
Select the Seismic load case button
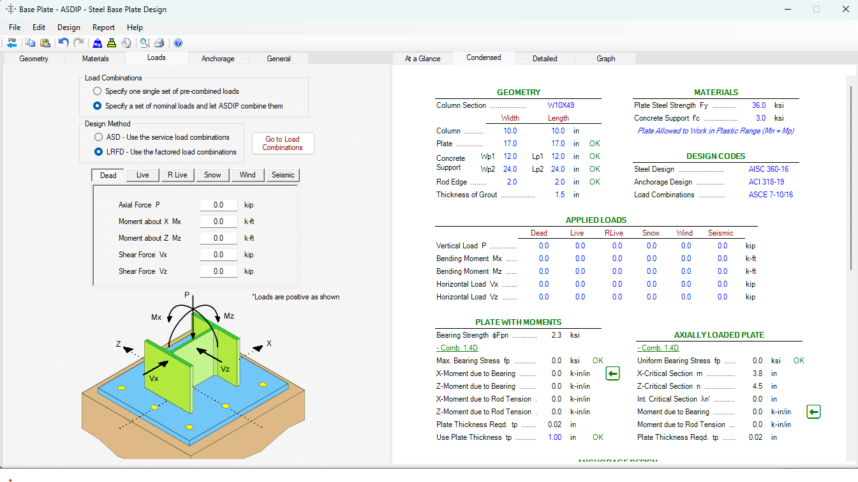(283, 175)
